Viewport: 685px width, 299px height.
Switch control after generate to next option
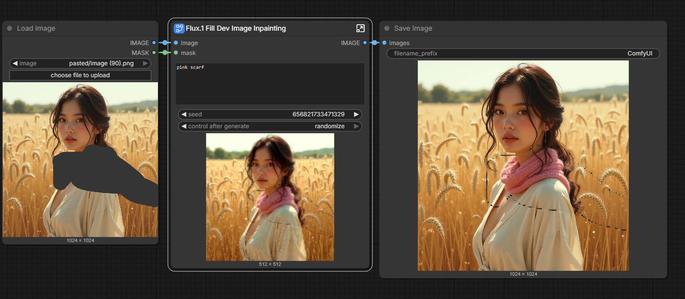pos(356,126)
